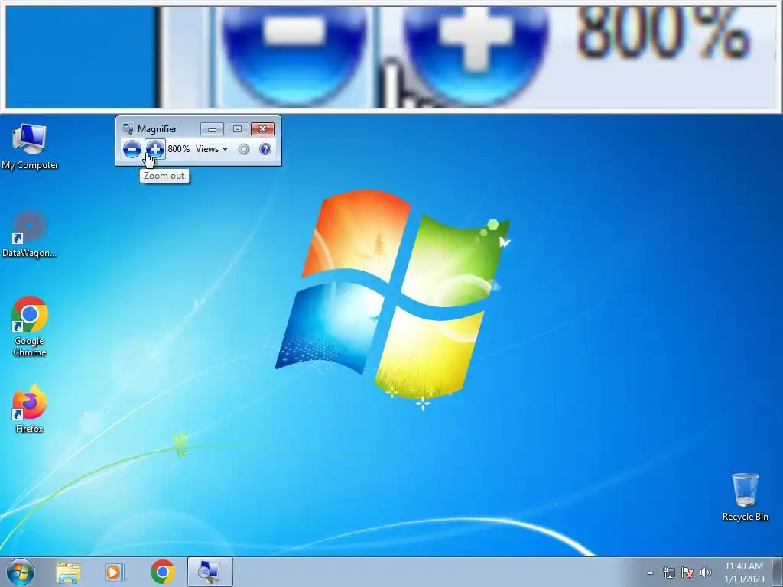Open Windows Media Player from taskbar

[x=114, y=572]
